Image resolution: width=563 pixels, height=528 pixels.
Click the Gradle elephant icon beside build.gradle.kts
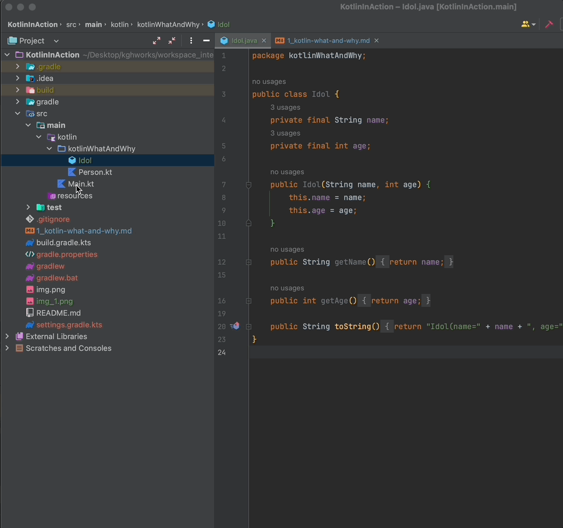[x=30, y=243]
